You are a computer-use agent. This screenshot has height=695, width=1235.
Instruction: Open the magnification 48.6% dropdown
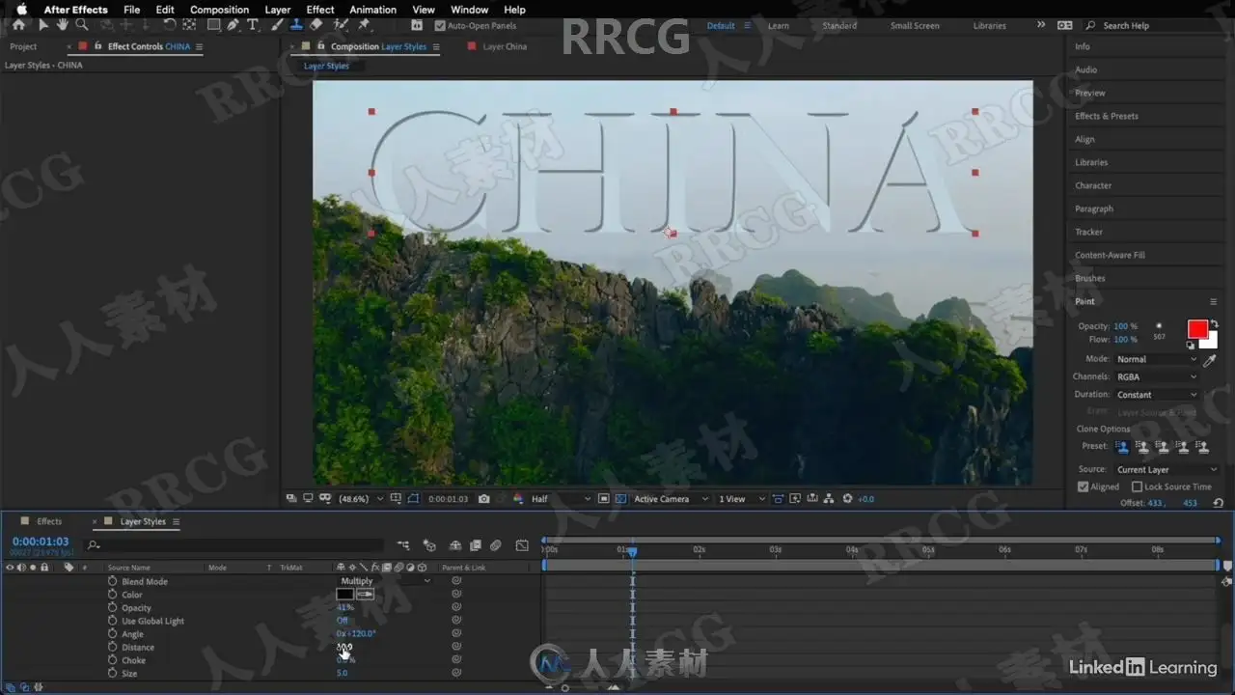(x=361, y=499)
